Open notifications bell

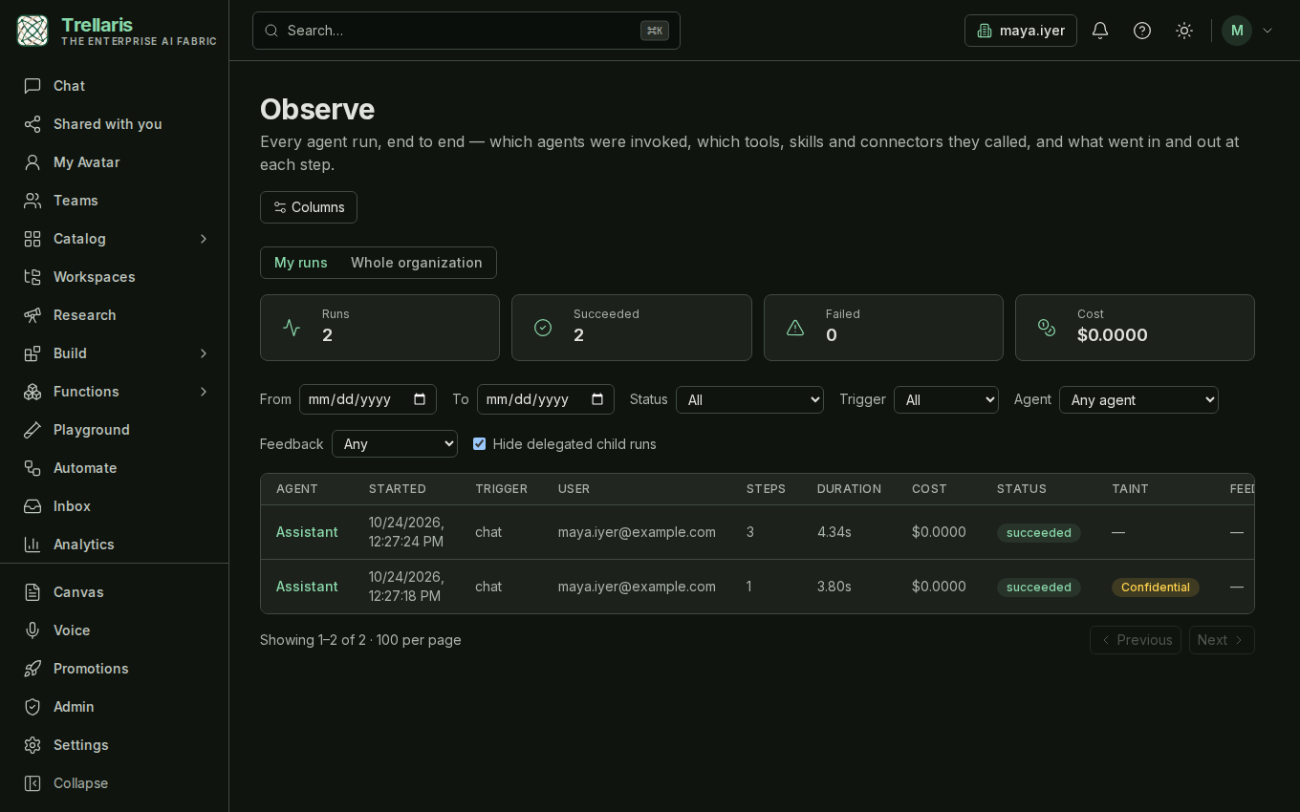1100,31
